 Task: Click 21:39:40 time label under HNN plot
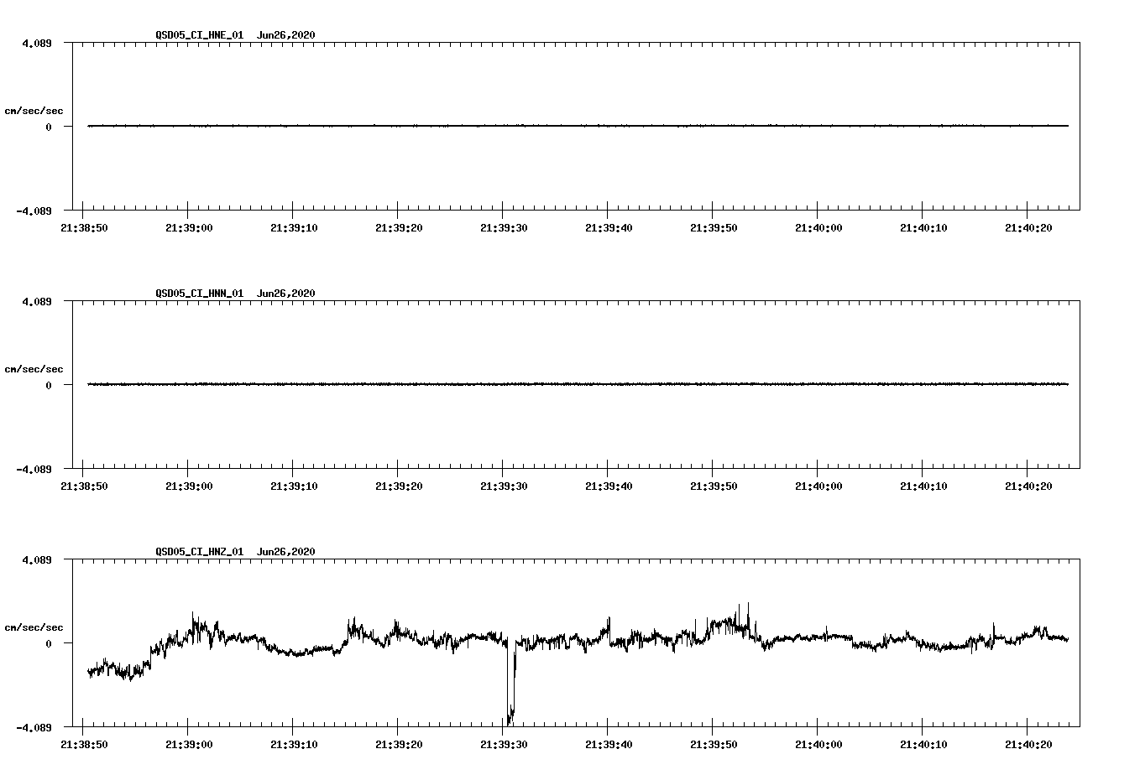coord(609,486)
